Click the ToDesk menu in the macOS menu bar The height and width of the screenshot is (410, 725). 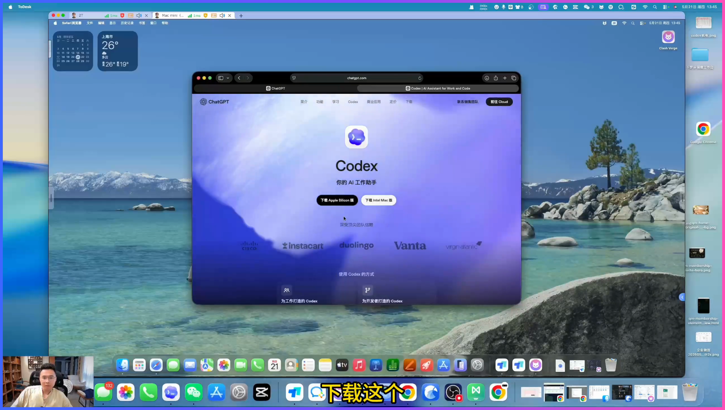pyautogui.click(x=25, y=7)
